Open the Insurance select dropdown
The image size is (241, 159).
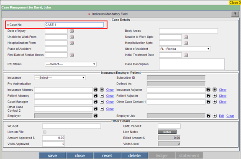(60, 78)
